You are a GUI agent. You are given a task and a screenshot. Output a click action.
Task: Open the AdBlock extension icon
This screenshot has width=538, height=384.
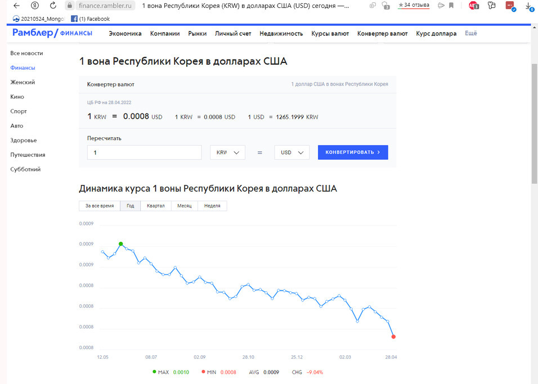[x=473, y=6]
